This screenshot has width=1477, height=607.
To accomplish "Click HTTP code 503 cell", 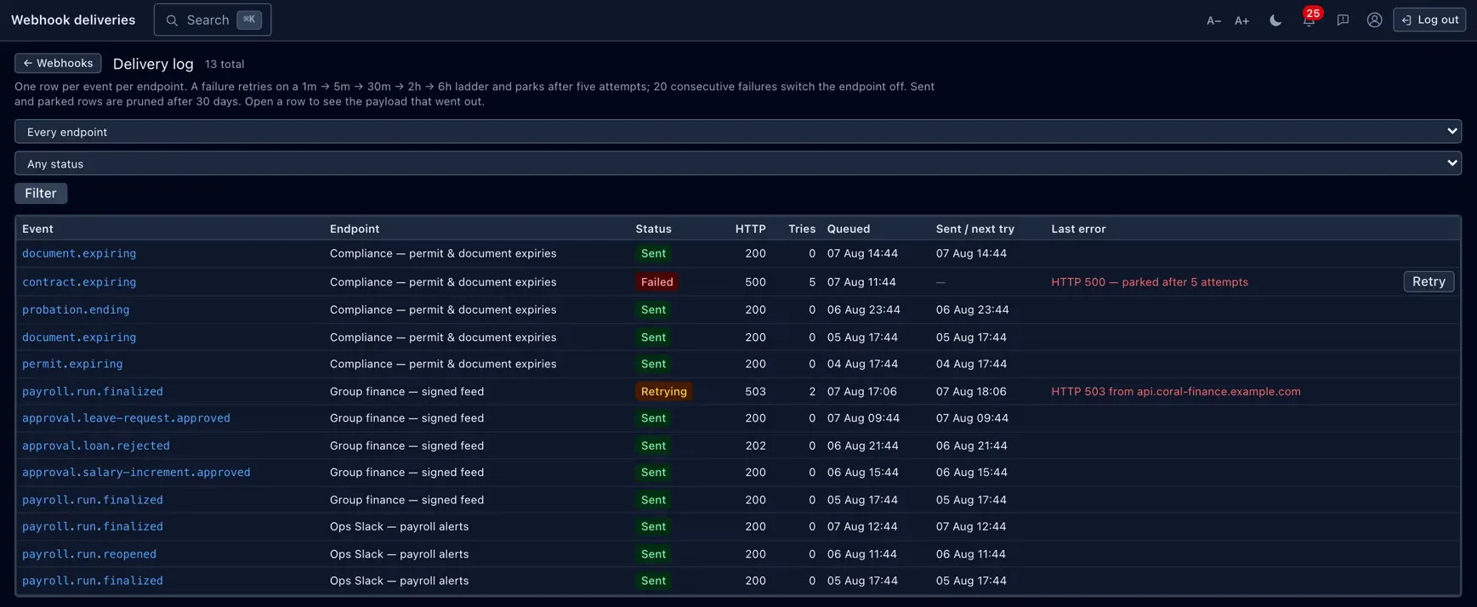I will coord(755,392).
